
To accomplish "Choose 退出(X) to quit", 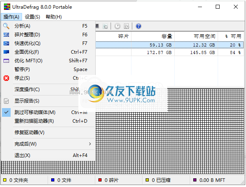I will click(x=48, y=155).
